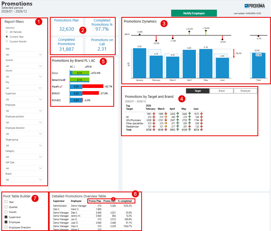The width and height of the screenshot is (271, 231).
Task: Click the Notify Employee button
Action: tap(194, 13)
